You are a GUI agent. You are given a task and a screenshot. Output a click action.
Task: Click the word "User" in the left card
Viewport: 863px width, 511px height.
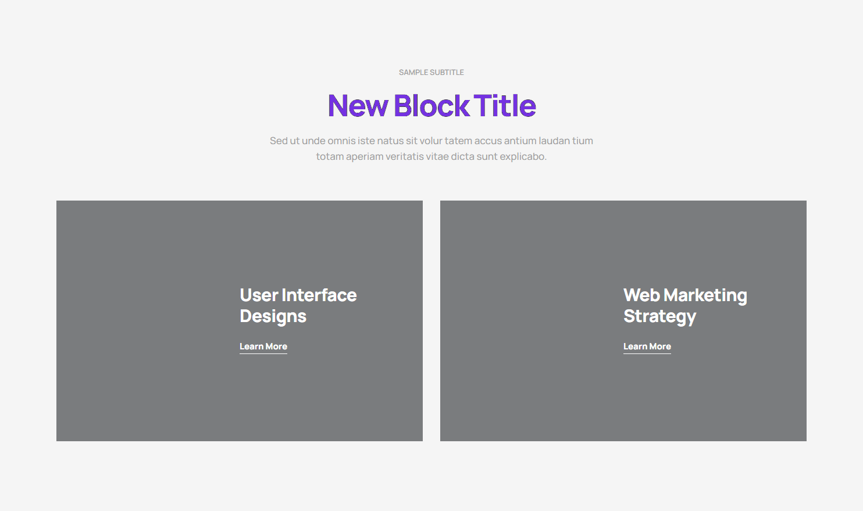tap(259, 295)
